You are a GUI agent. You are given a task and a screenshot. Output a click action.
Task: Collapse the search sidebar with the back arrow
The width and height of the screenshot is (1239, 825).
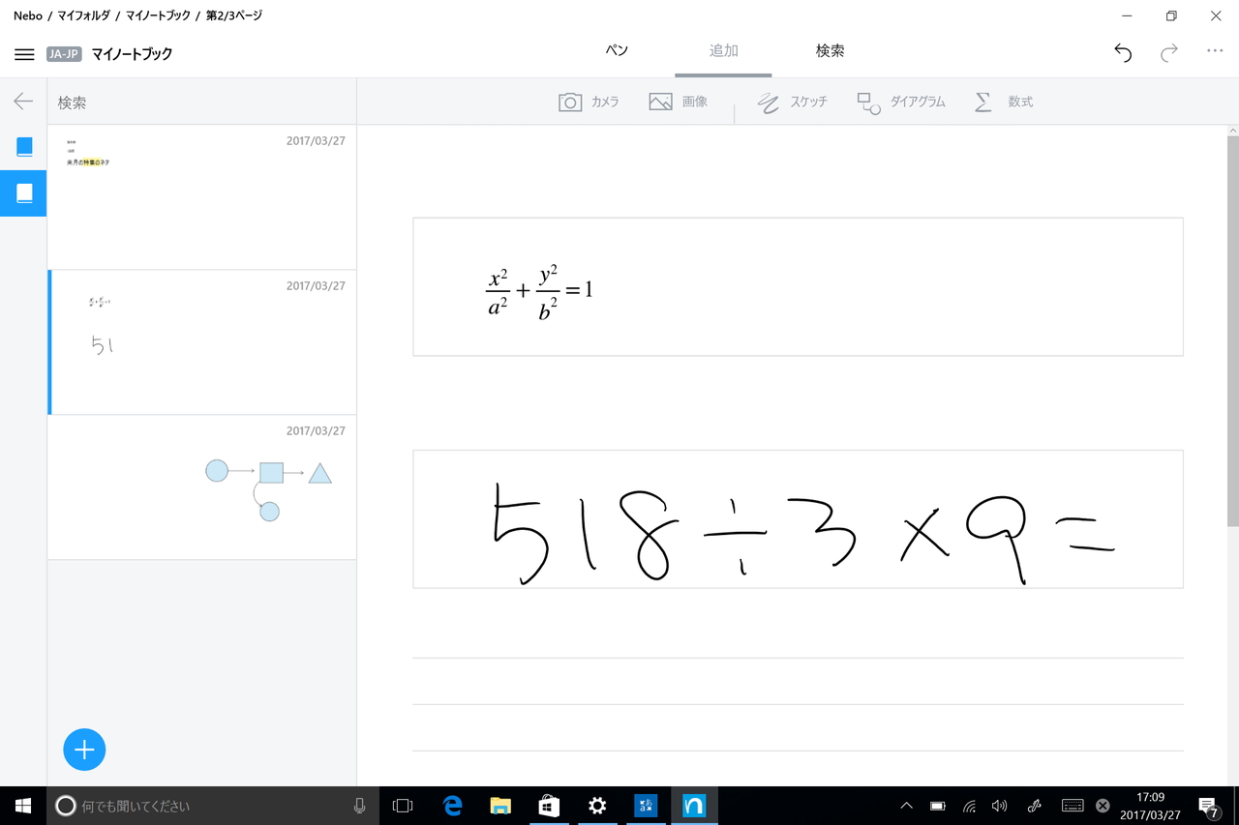click(x=22, y=101)
